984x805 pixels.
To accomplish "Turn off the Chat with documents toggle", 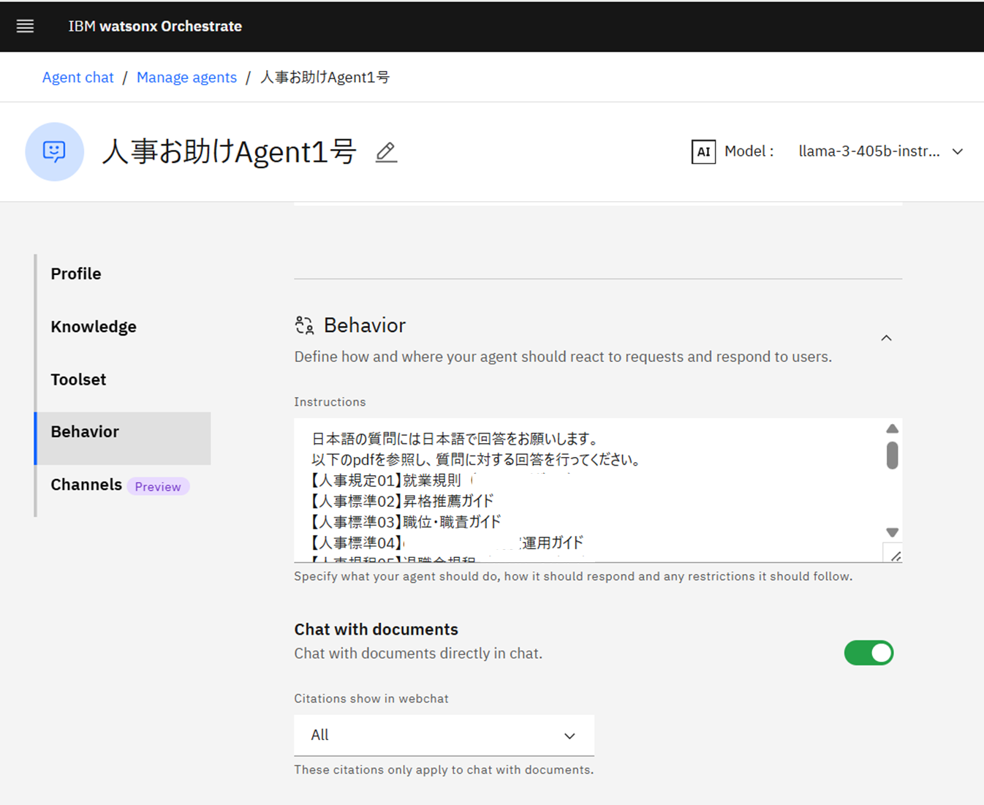I will coord(869,653).
